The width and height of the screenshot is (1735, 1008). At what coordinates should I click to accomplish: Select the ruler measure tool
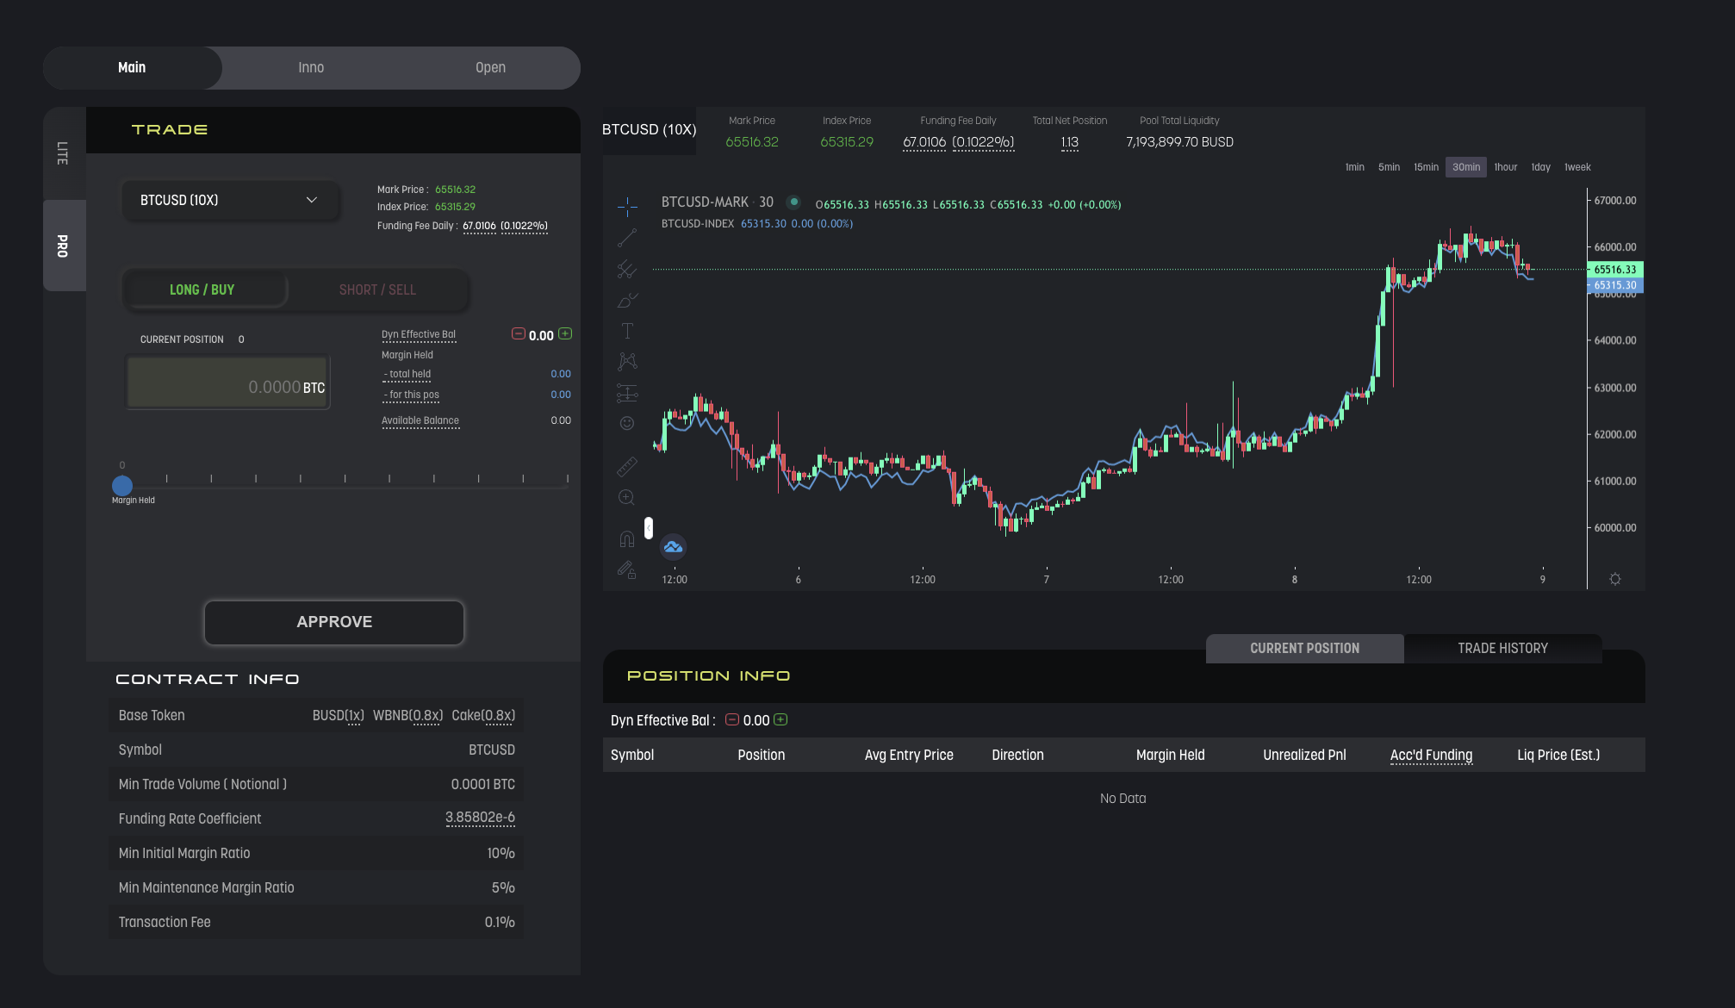click(x=627, y=466)
